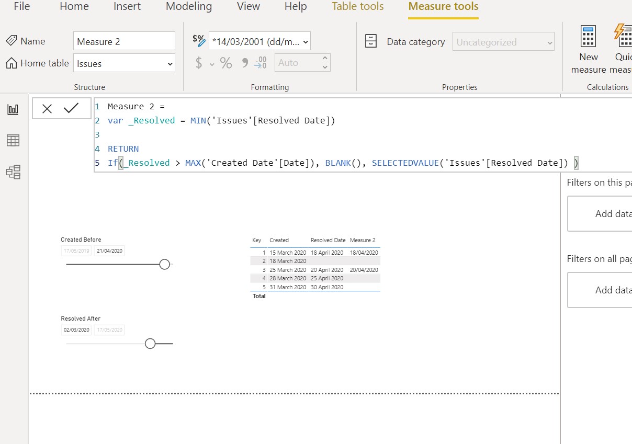Switch to the Home ribbon tab
Image resolution: width=632 pixels, height=444 pixels.
[74, 7]
